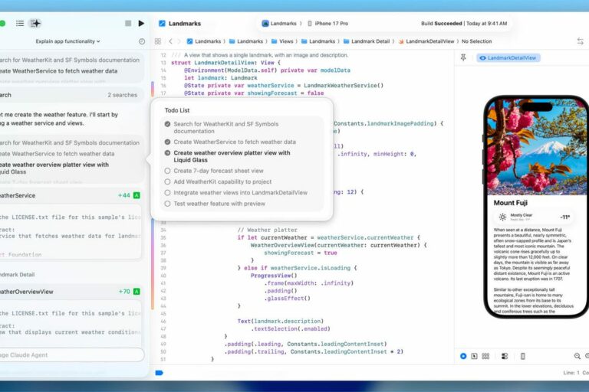This screenshot has height=392, width=589.
Task: Click the Stop button in the toolbar
Action: point(127,24)
